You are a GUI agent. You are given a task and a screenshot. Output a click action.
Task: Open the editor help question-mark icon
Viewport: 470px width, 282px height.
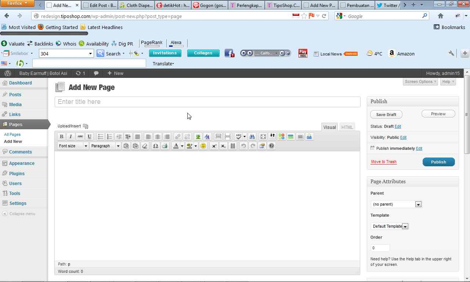click(x=271, y=146)
